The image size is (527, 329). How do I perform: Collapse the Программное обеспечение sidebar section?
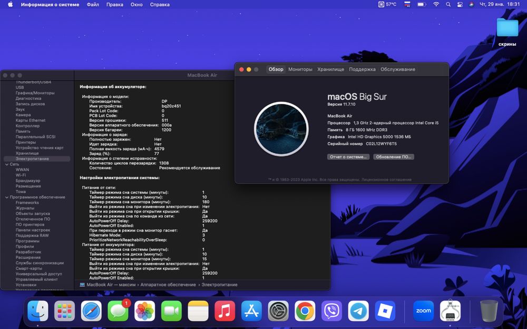coord(7,197)
